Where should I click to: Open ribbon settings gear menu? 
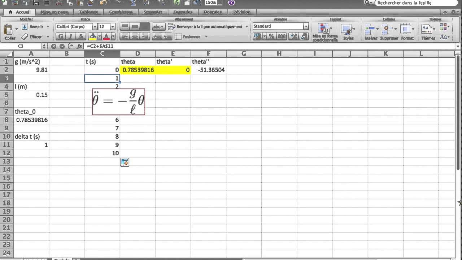[x=456, y=12]
